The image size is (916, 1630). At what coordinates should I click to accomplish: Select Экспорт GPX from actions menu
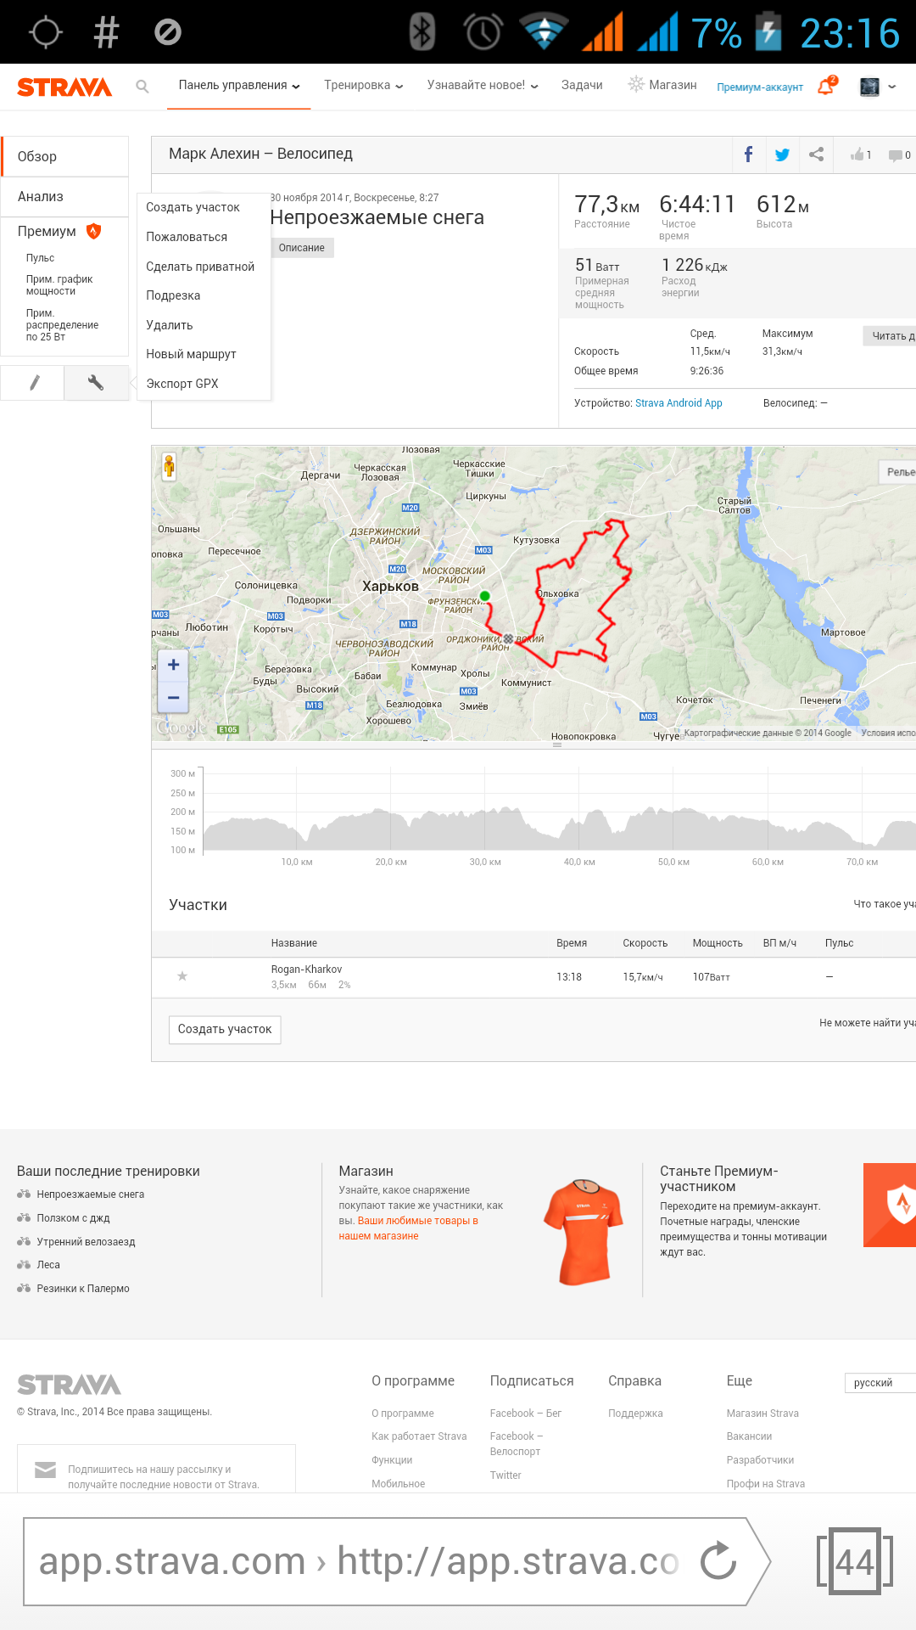click(x=182, y=384)
